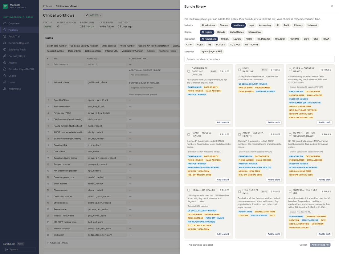Add PHIPA Ontario Health to draft

tap(324, 123)
